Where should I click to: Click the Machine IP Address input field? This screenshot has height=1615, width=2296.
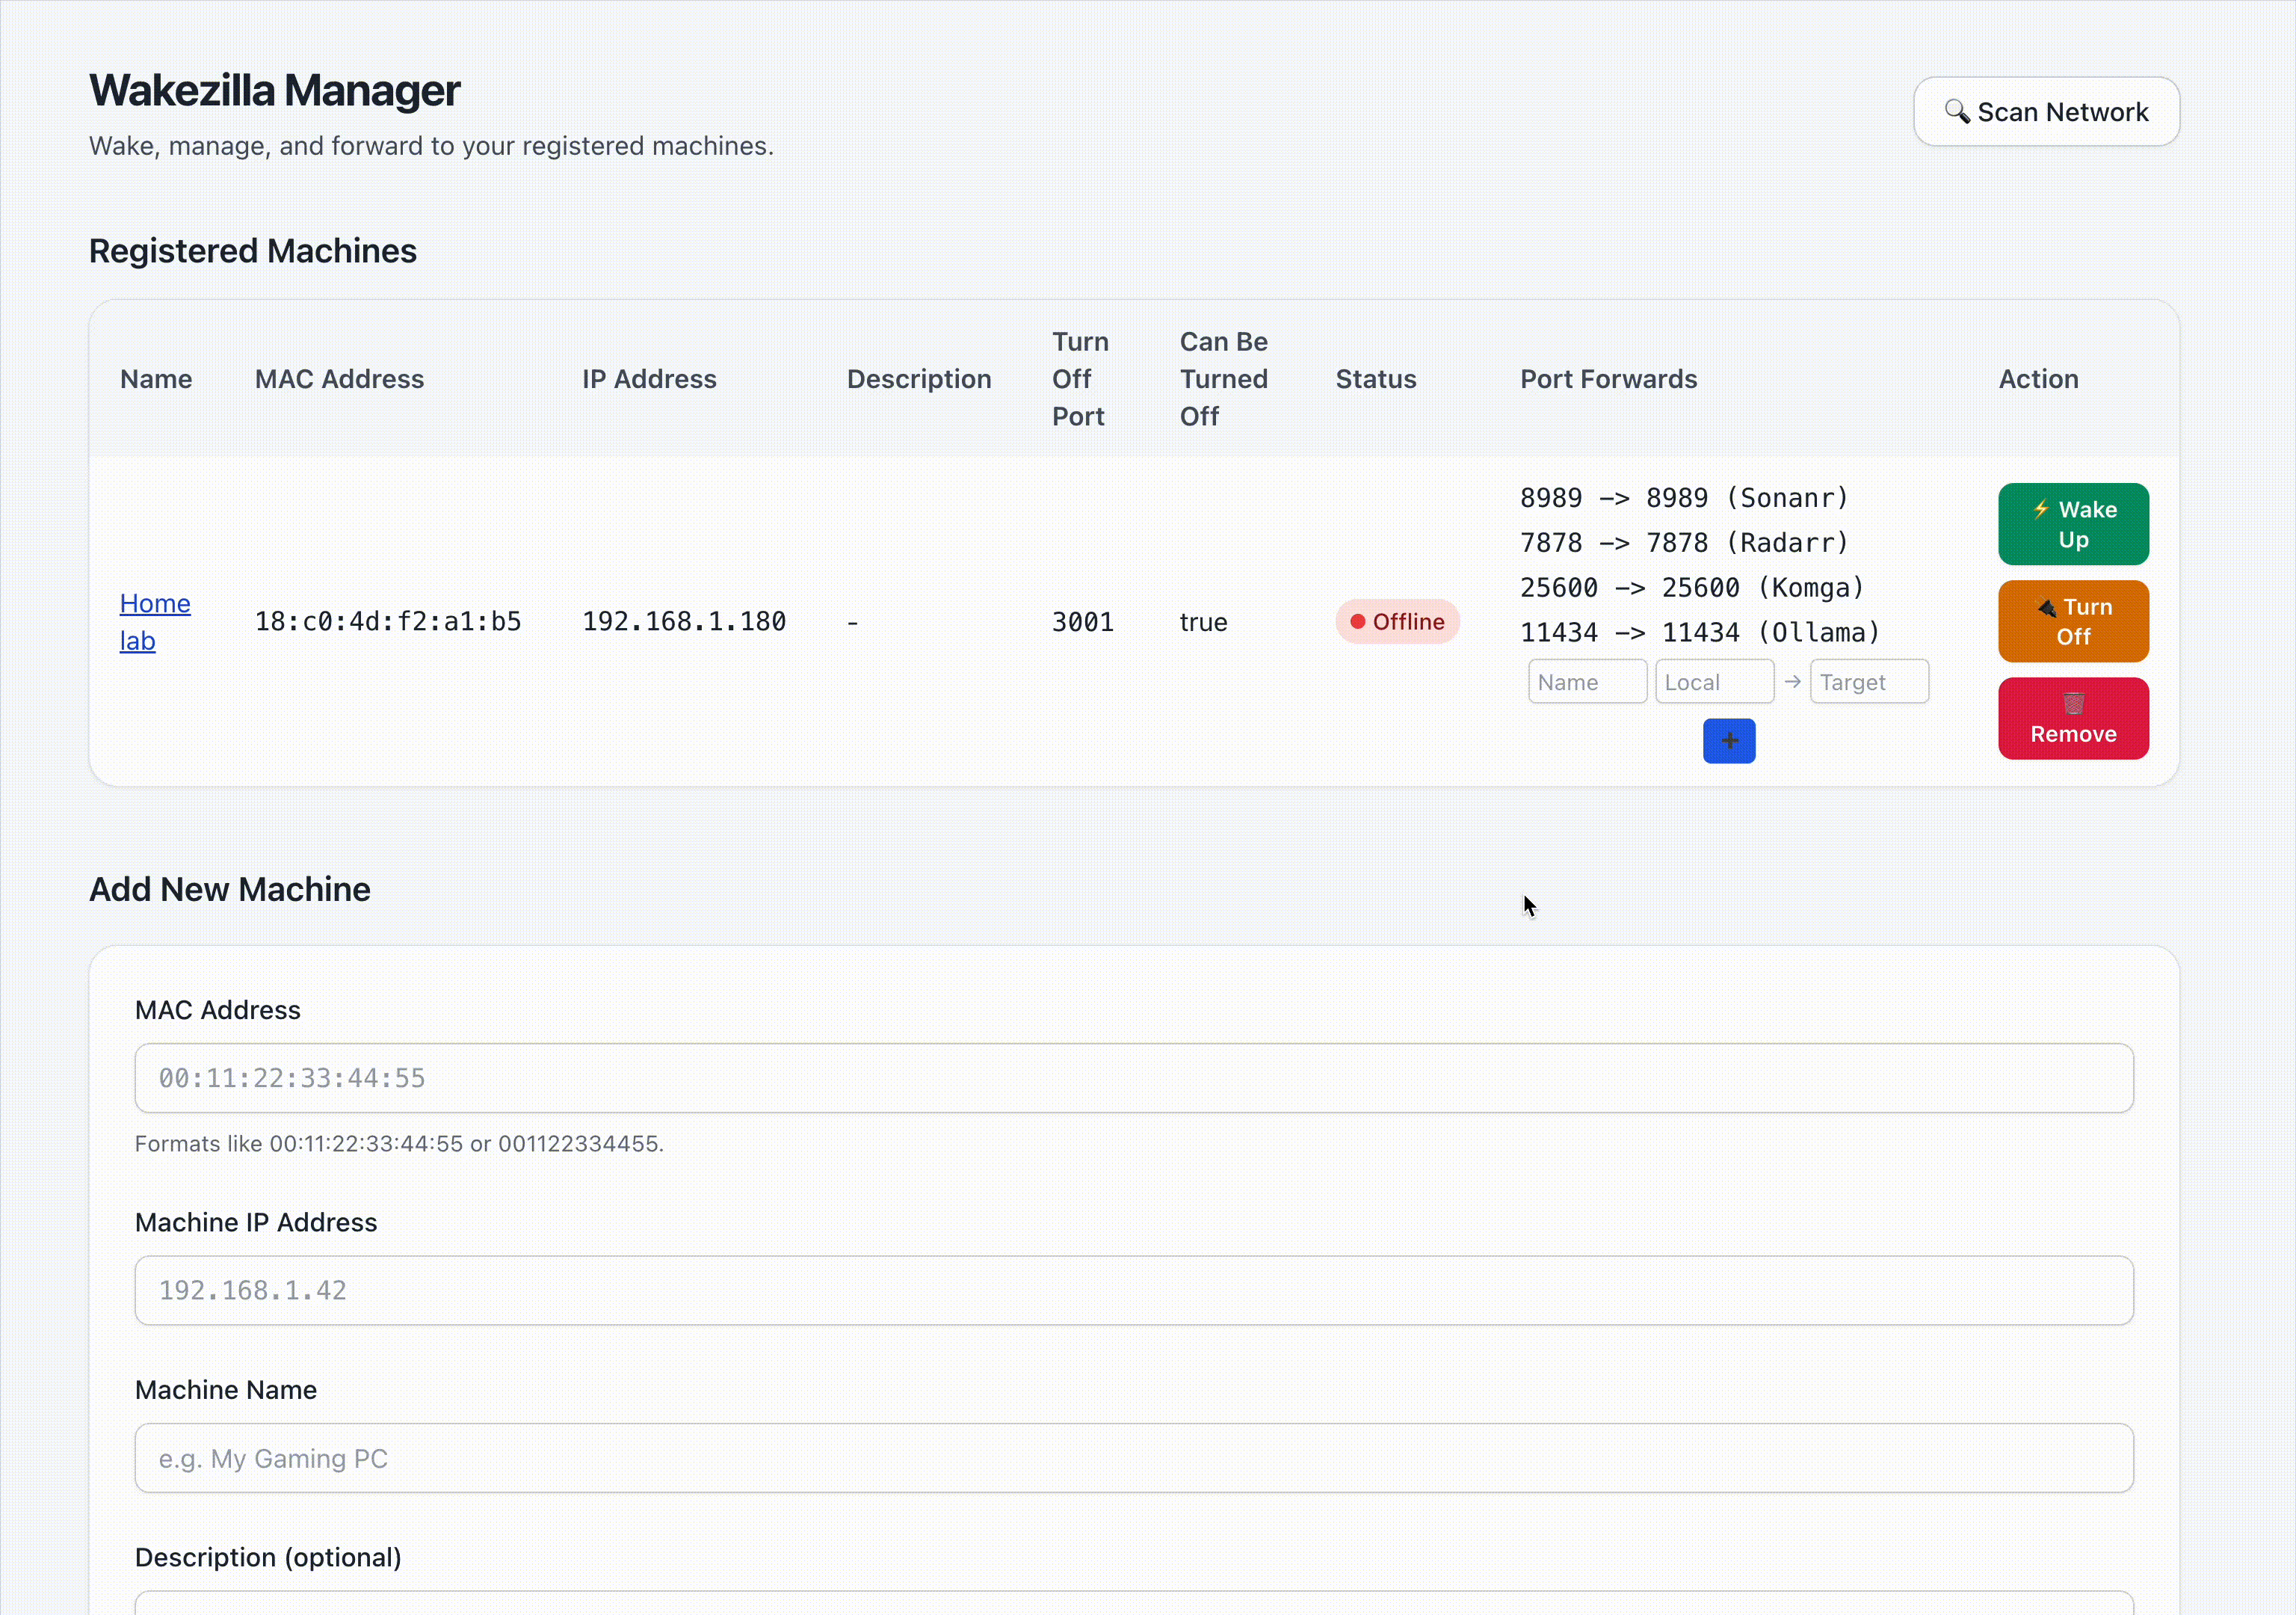(1134, 1291)
